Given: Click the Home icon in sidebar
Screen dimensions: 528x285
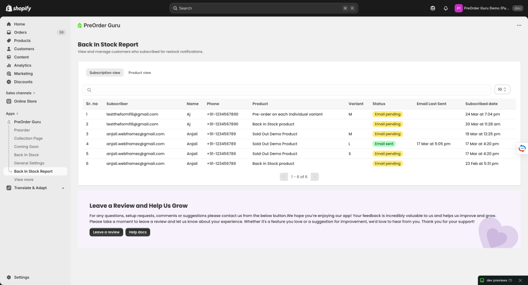Looking at the screenshot, I should 9,24.
